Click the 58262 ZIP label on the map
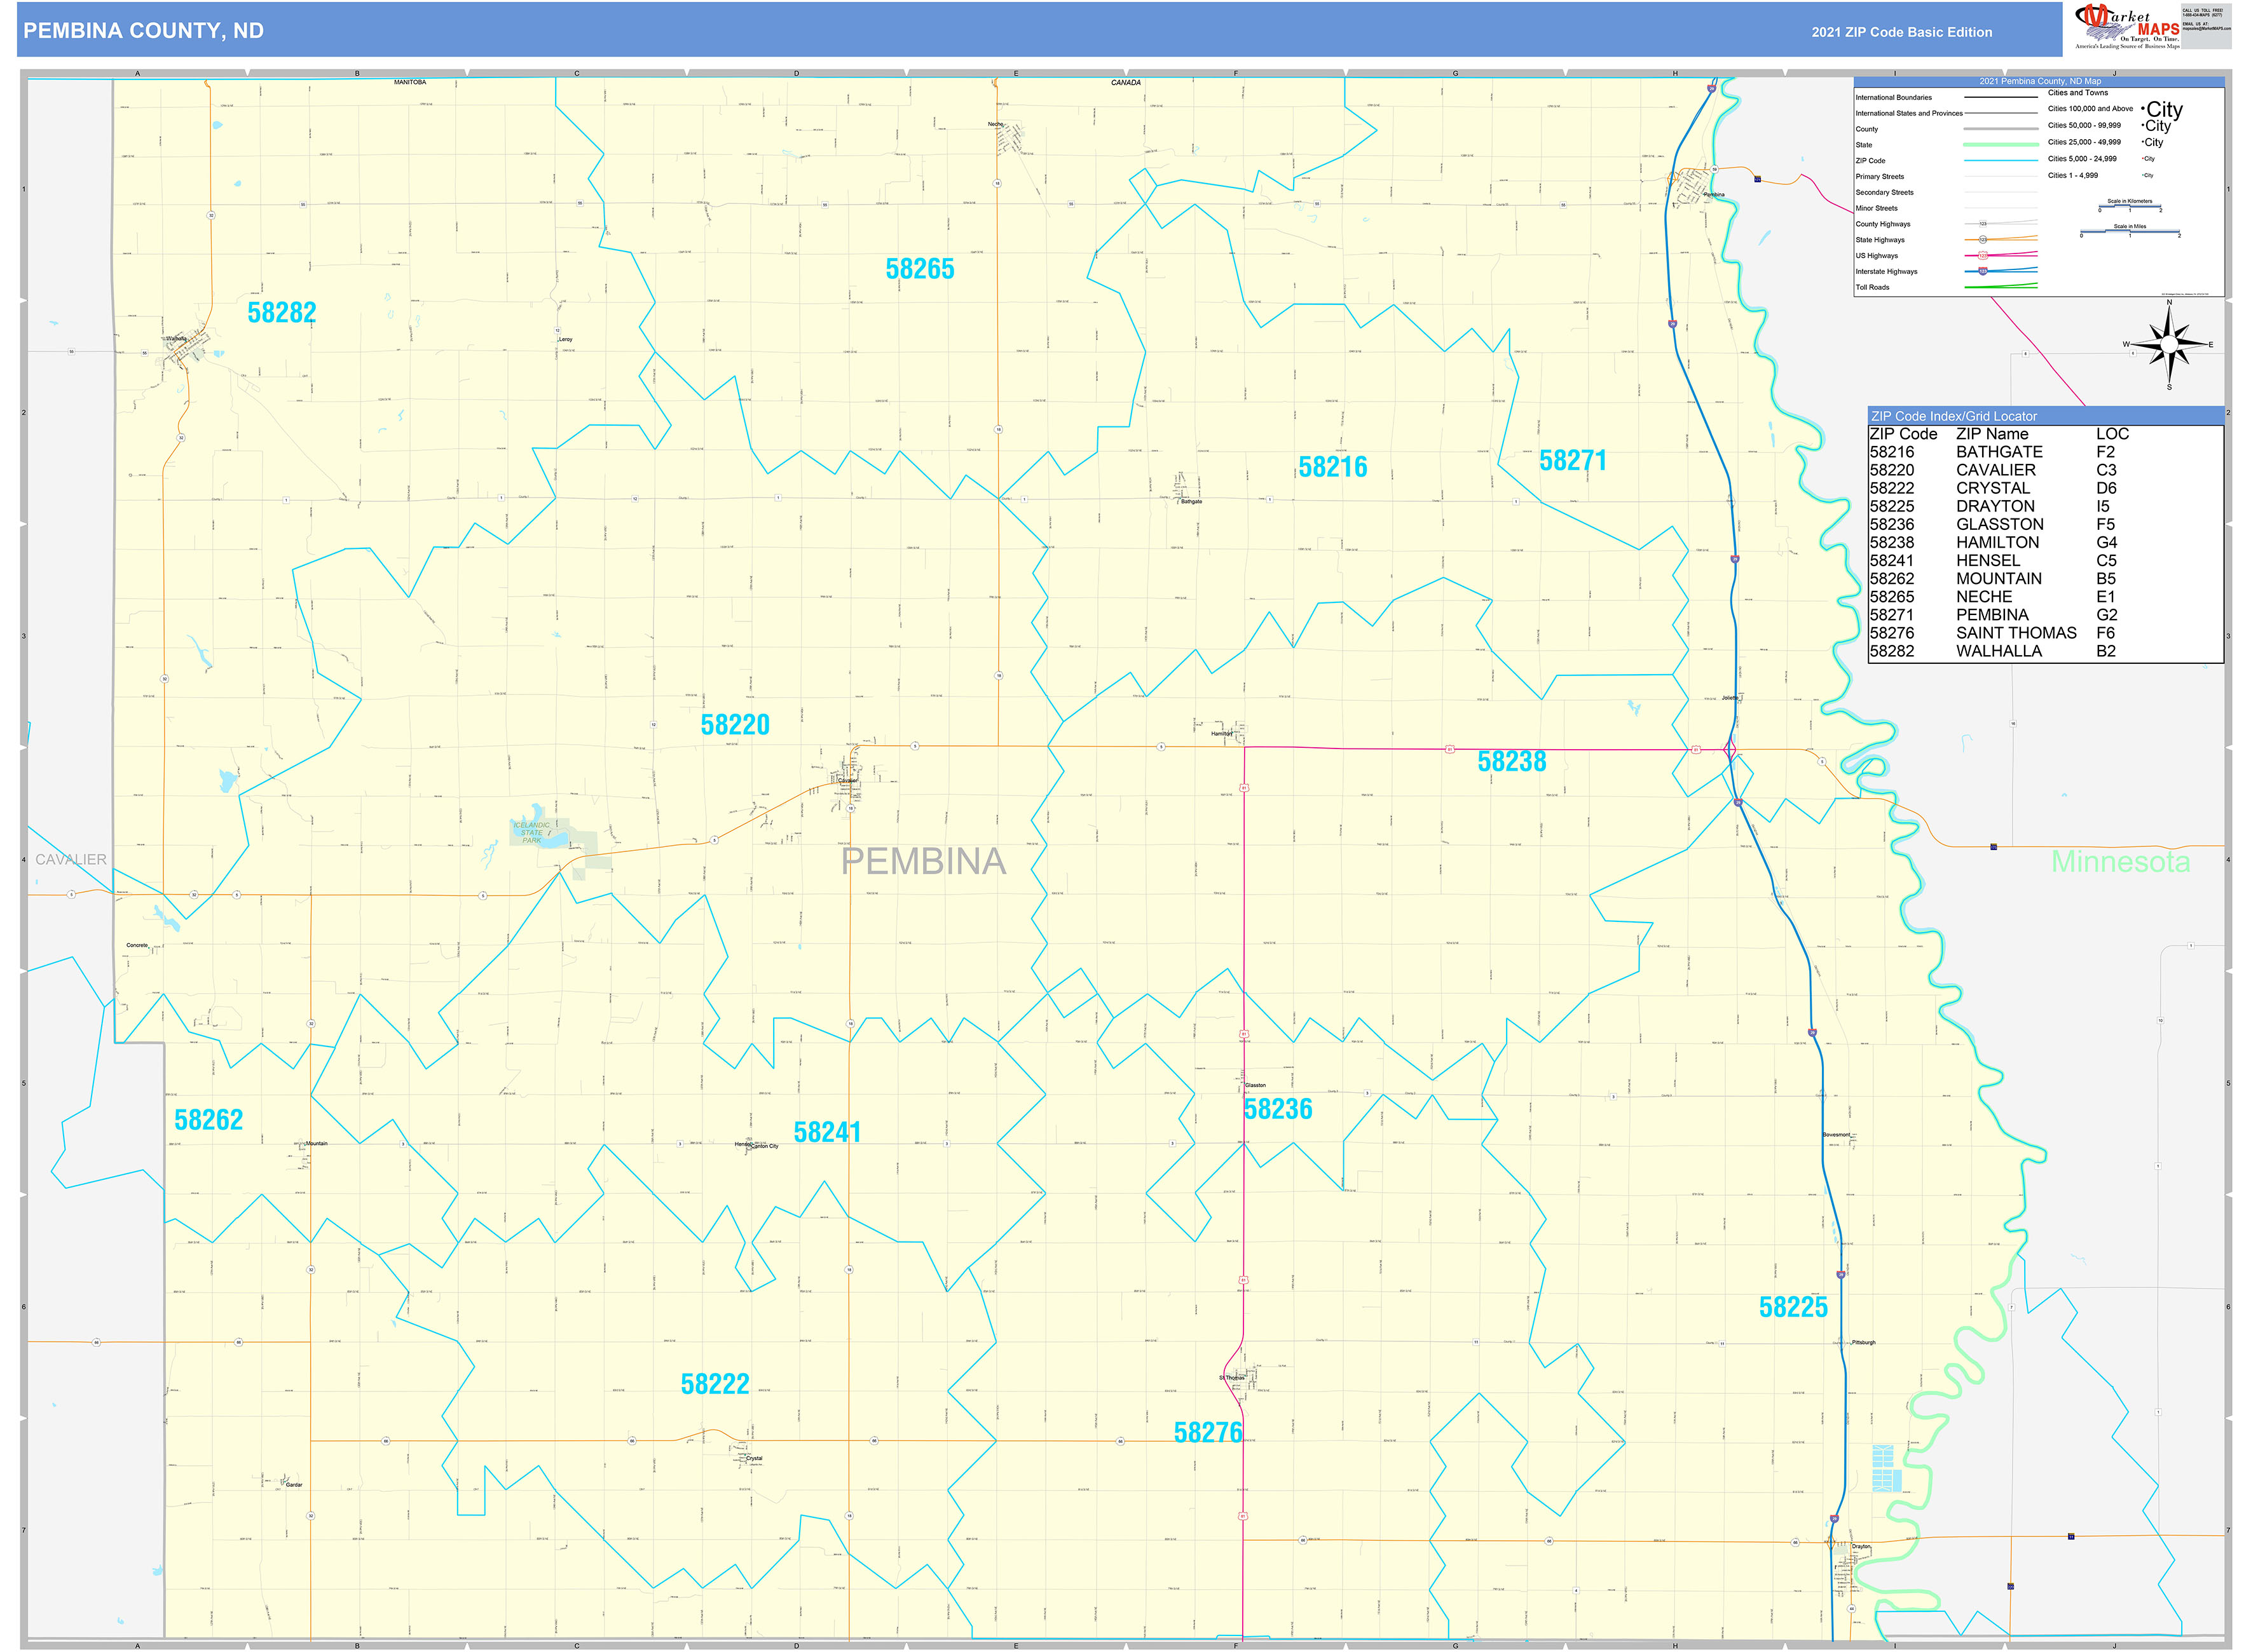Image resolution: width=2251 pixels, height=1652 pixels. (x=209, y=1120)
